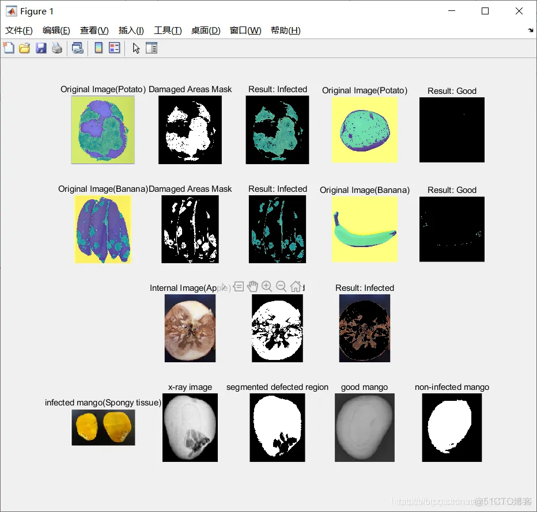Open the Property Inspector icon

(x=152, y=48)
